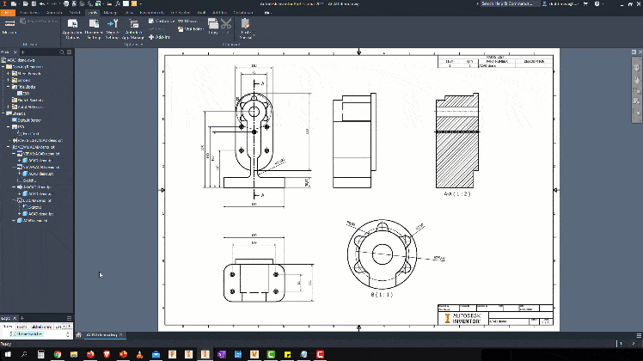643x361 pixels.
Task: Open Google Chrome from the taskbar
Action: (x=57, y=354)
